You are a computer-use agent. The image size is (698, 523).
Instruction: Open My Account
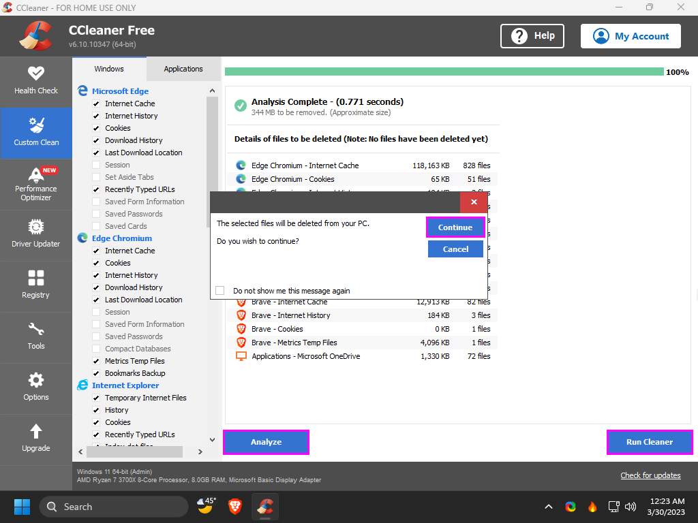pyautogui.click(x=631, y=36)
